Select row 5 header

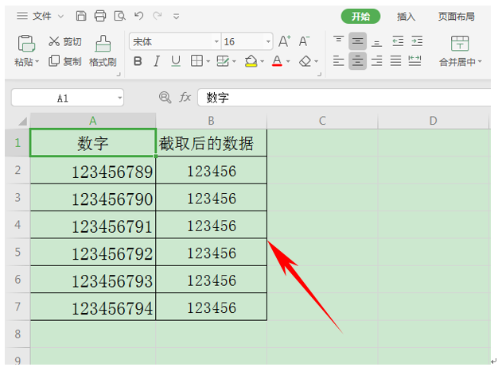(18, 252)
